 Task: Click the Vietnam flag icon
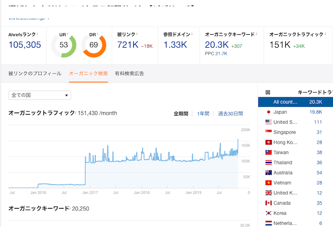coord(268,183)
